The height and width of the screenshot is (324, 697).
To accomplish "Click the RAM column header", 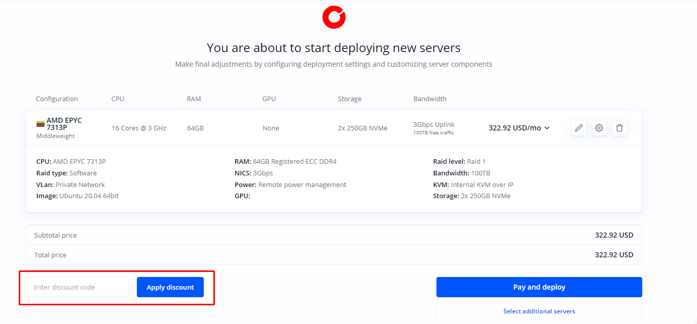I will coord(194,99).
